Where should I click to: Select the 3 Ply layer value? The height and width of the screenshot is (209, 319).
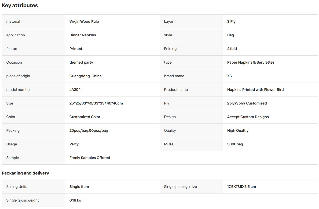coord(231,21)
